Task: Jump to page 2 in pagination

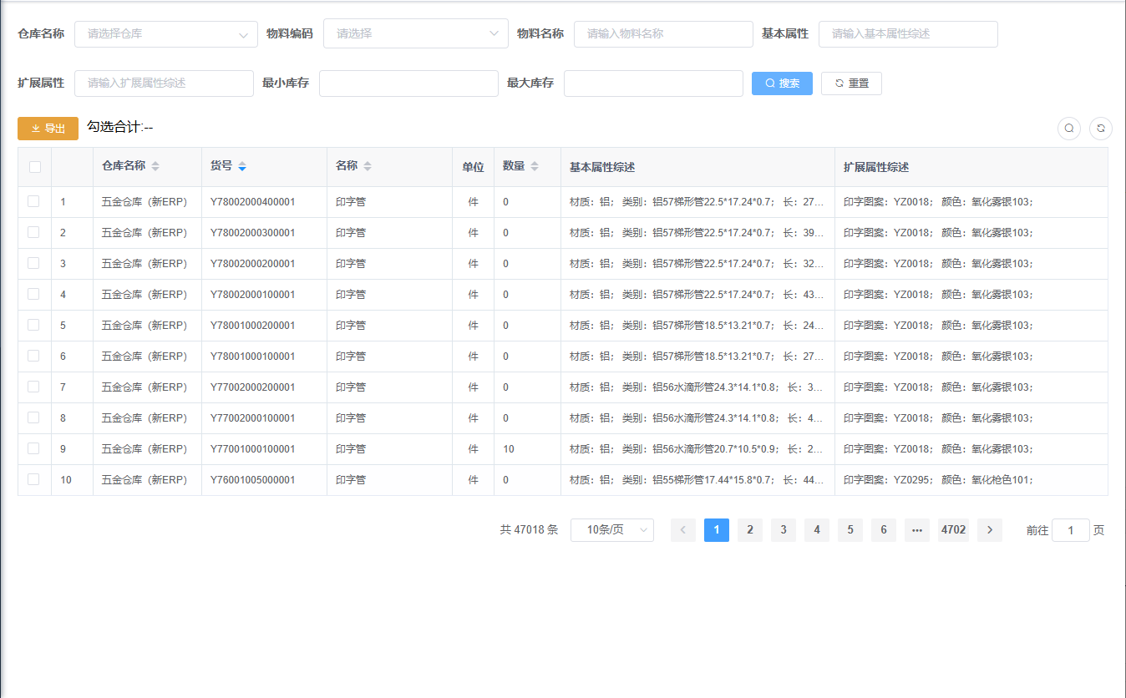Action: point(750,530)
